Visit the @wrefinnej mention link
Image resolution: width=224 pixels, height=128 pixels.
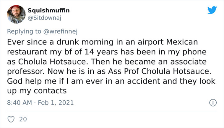point(60,31)
